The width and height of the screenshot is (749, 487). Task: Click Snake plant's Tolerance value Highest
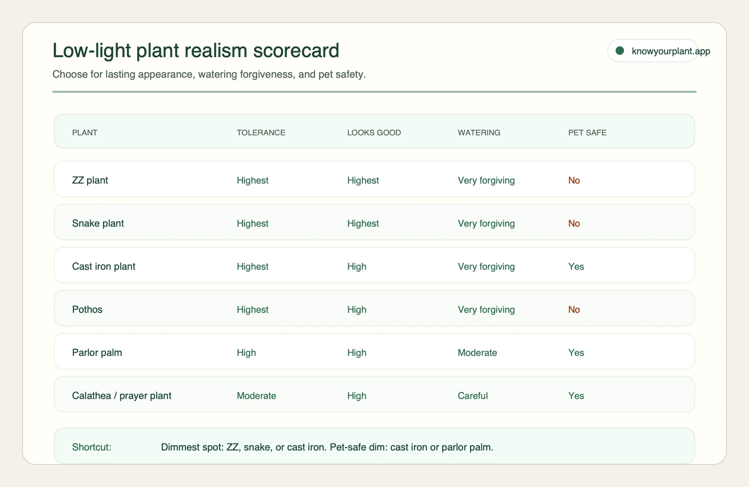252,223
